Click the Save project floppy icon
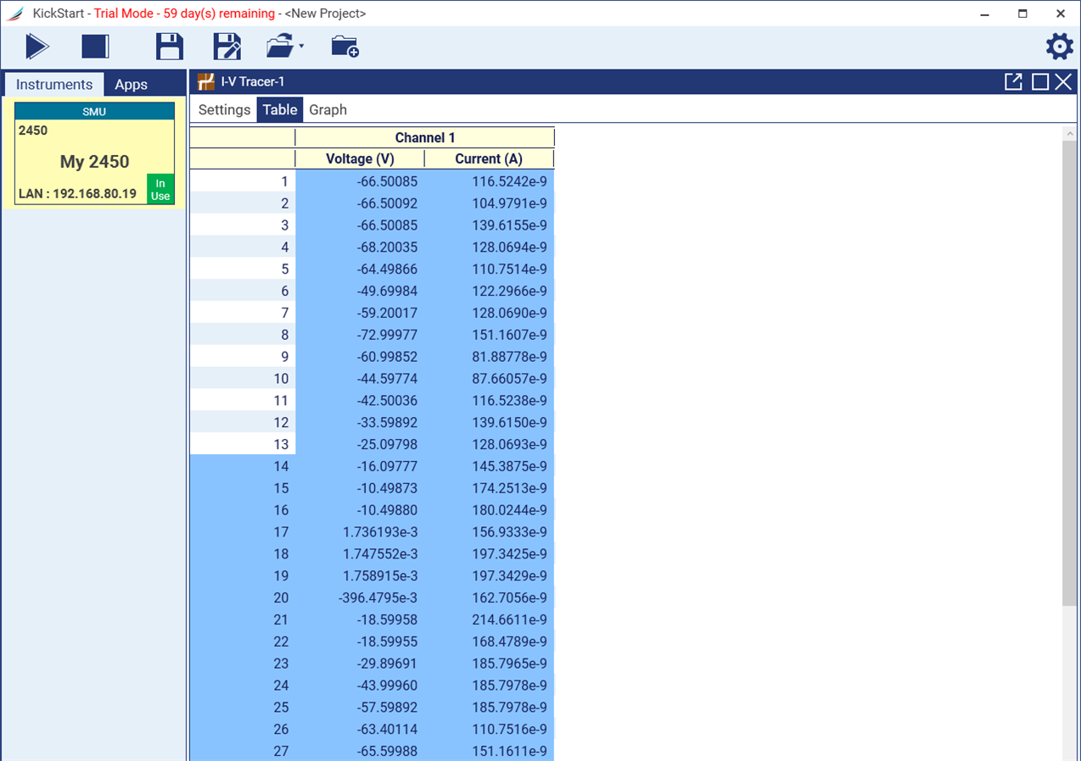Screen dimensions: 1081x761 170,46
